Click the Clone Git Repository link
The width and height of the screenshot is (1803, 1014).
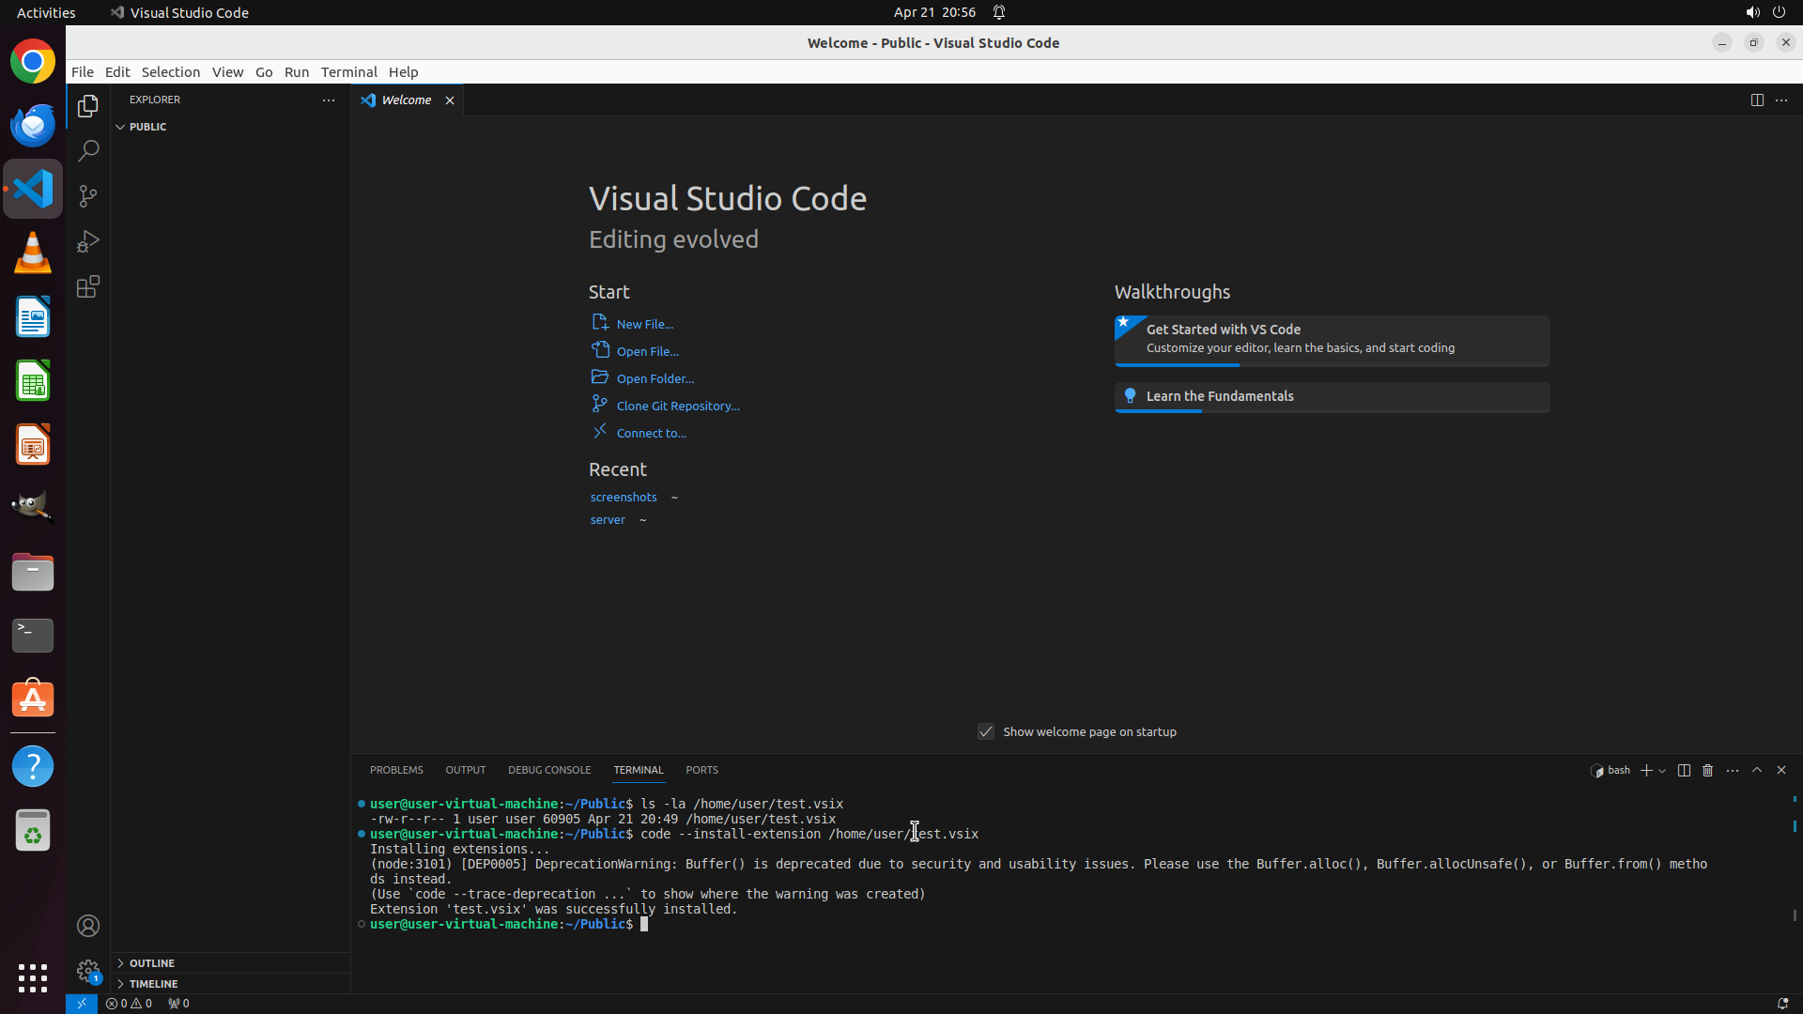pos(677,406)
